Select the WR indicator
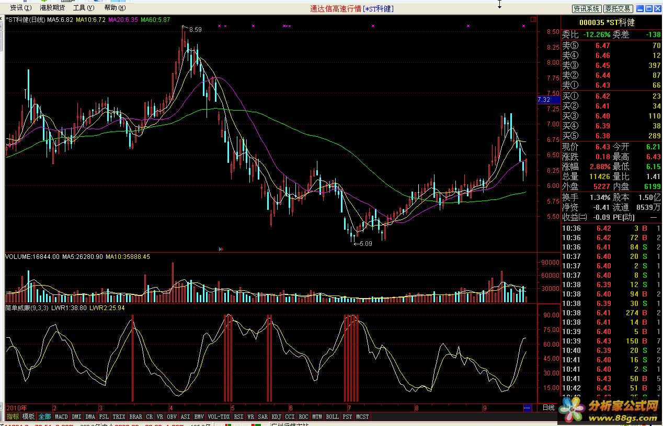Image resolution: width=663 pixels, height=426 pixels. click(251, 417)
